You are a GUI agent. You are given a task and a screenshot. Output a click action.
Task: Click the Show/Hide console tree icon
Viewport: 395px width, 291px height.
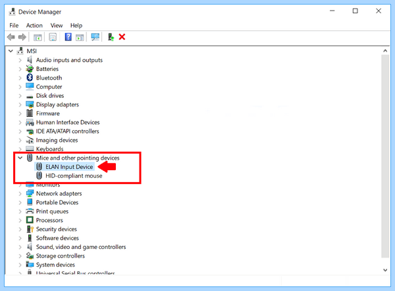[38, 37]
